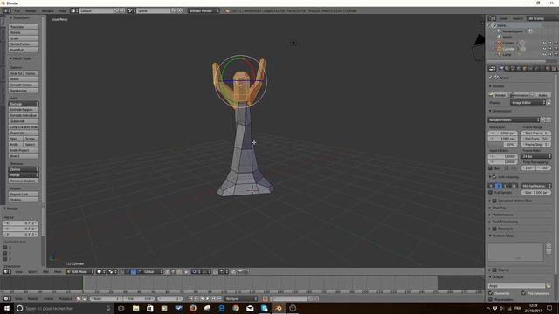Screen dimensions: 559x314
Task: Open the pivot point selector
Action: [113, 271]
